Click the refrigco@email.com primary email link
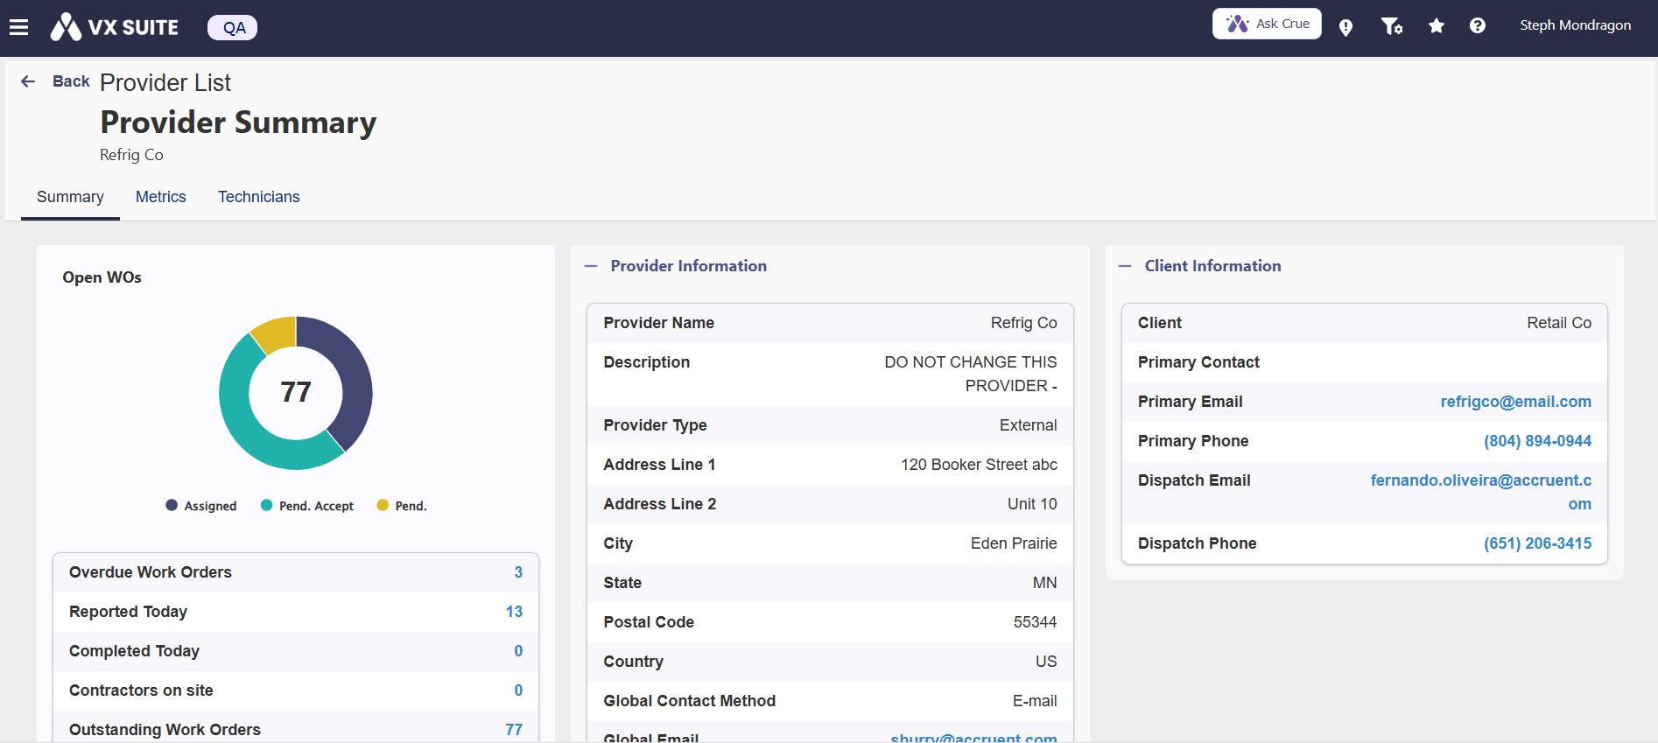Screen dimensions: 1658x743 pyautogui.click(x=1516, y=402)
